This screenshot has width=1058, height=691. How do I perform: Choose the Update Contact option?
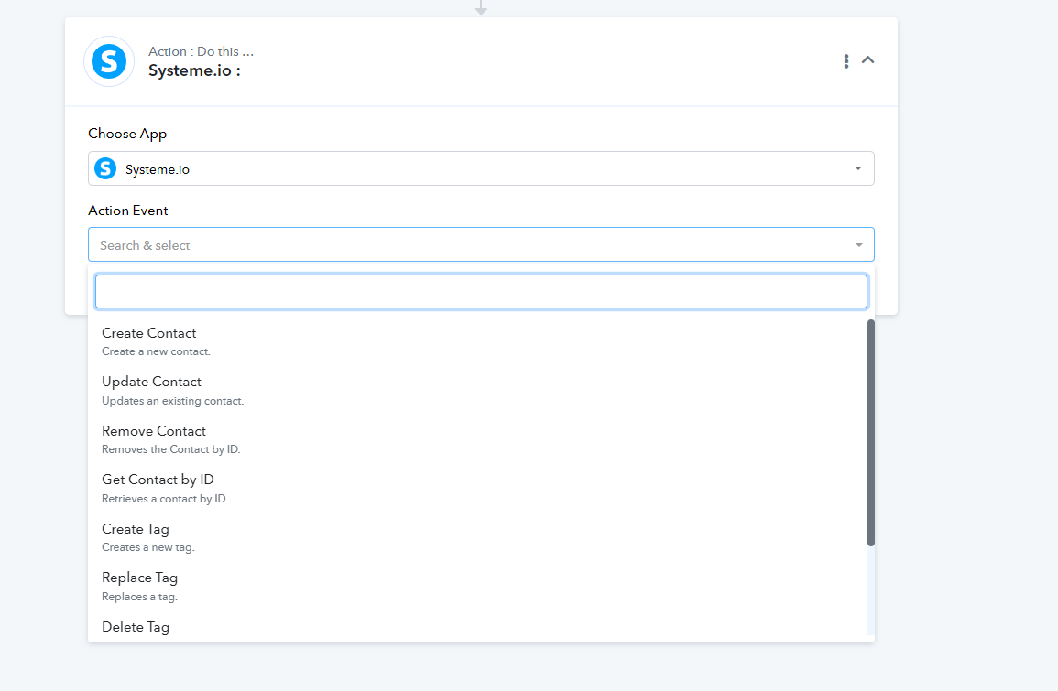(x=152, y=383)
